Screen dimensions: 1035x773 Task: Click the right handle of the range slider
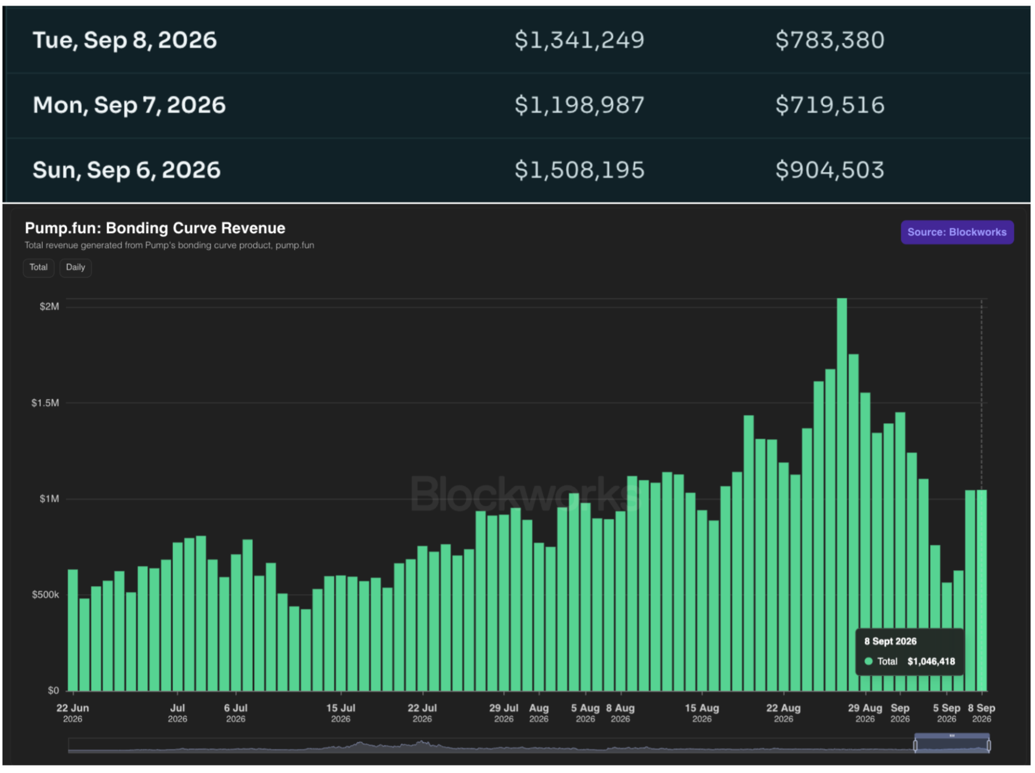pyautogui.click(x=989, y=746)
